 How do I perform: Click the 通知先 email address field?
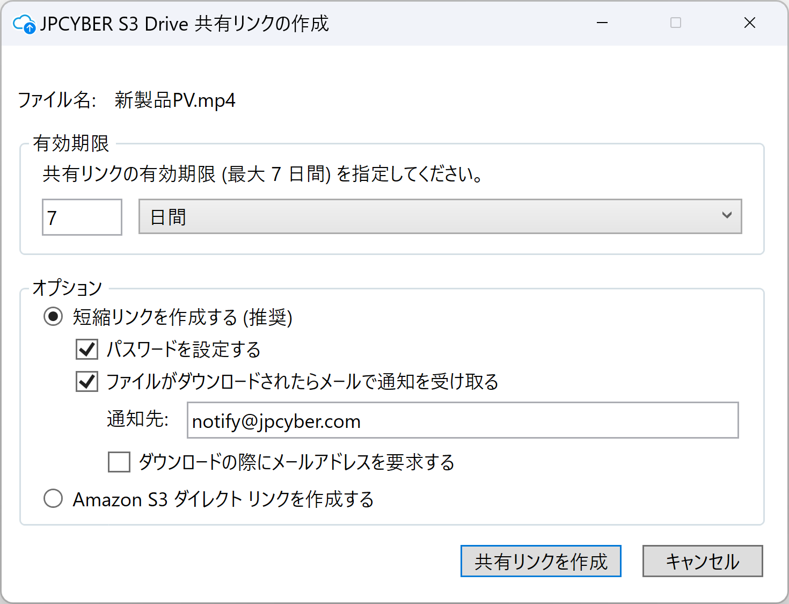point(463,420)
